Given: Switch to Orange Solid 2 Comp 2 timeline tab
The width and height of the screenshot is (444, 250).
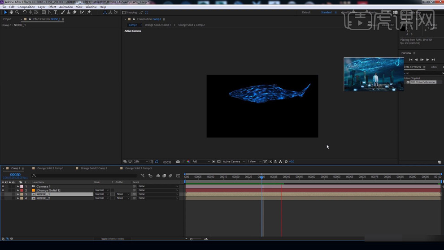Looking at the screenshot, I should [94, 168].
